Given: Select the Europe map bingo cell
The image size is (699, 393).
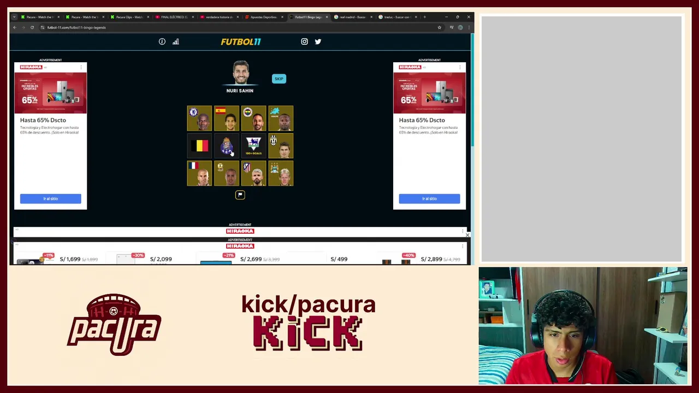Looking at the screenshot, I should coord(281,118).
